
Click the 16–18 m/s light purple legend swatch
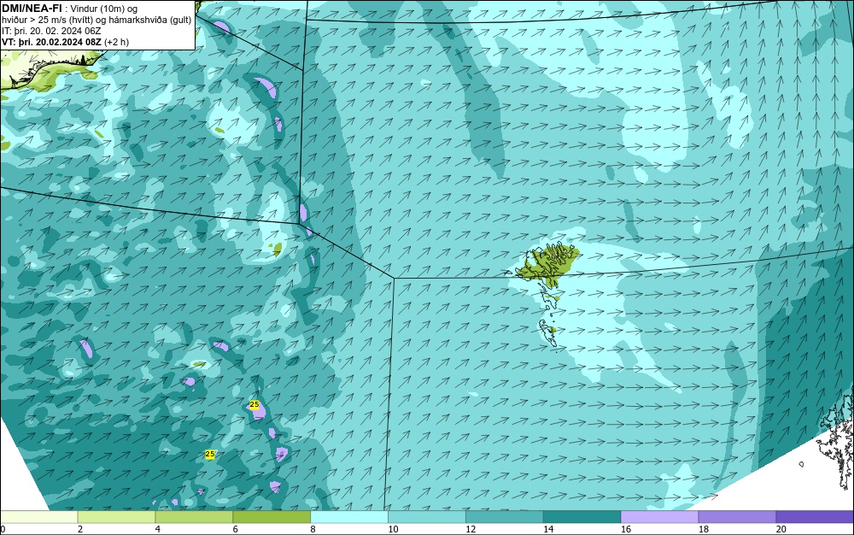point(659,516)
